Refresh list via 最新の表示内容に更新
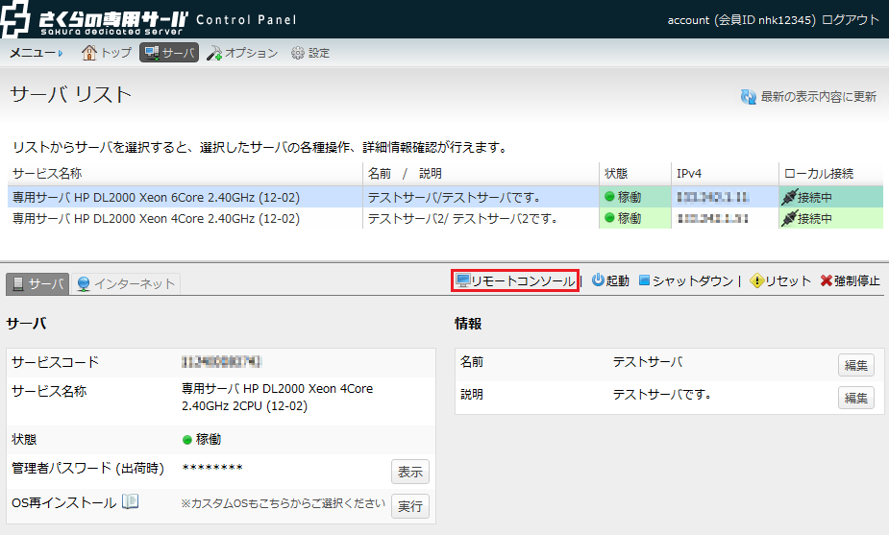This screenshot has width=889, height=535. [808, 96]
